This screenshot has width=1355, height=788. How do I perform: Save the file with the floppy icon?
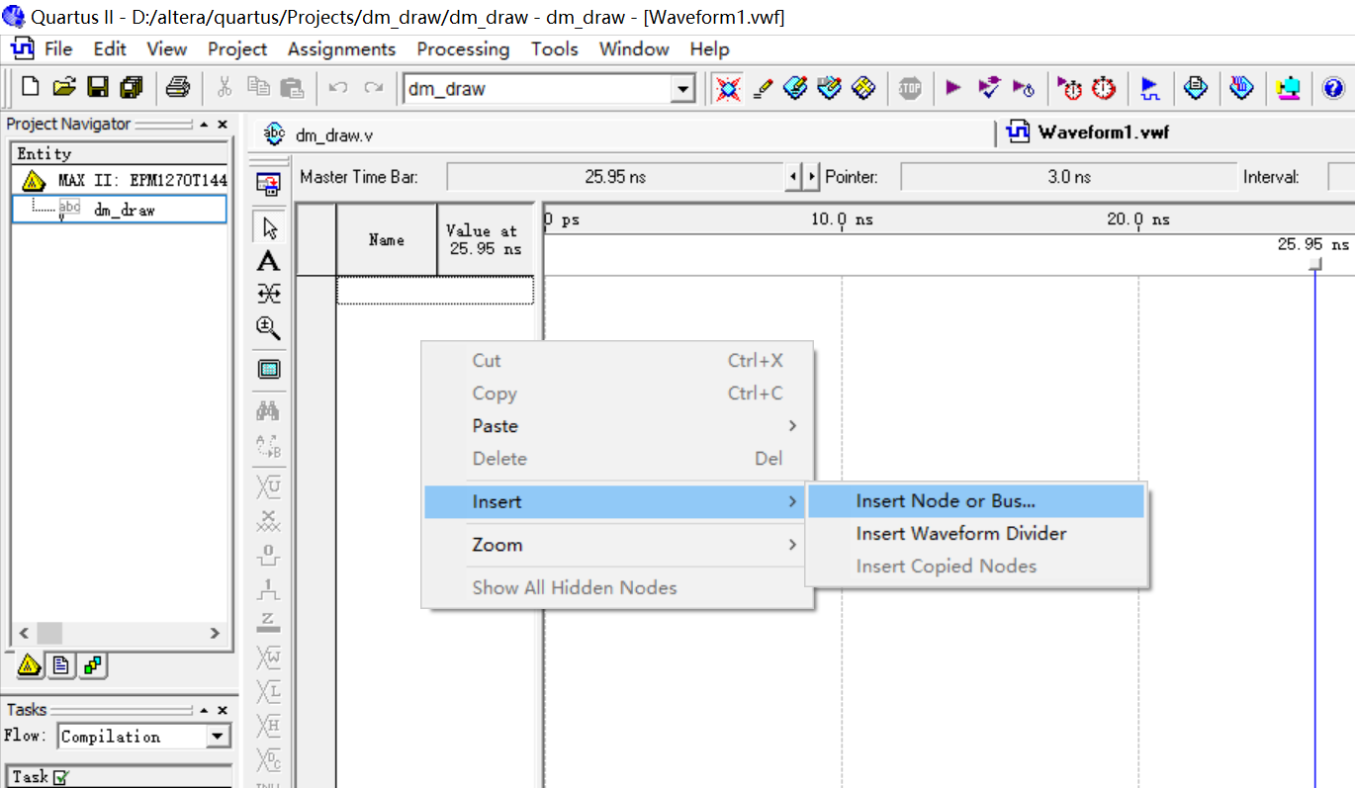pos(97,88)
